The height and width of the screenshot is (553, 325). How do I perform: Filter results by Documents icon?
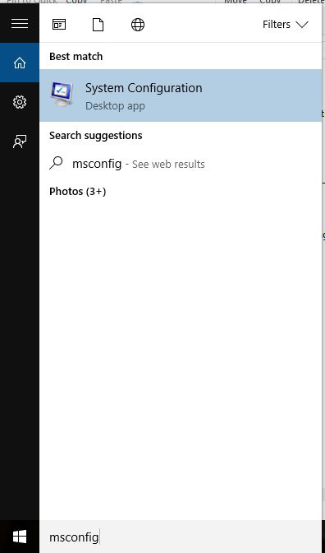(98, 25)
